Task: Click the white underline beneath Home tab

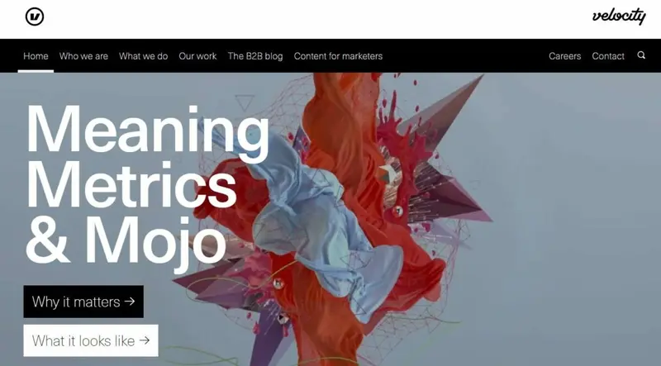Action: point(36,71)
